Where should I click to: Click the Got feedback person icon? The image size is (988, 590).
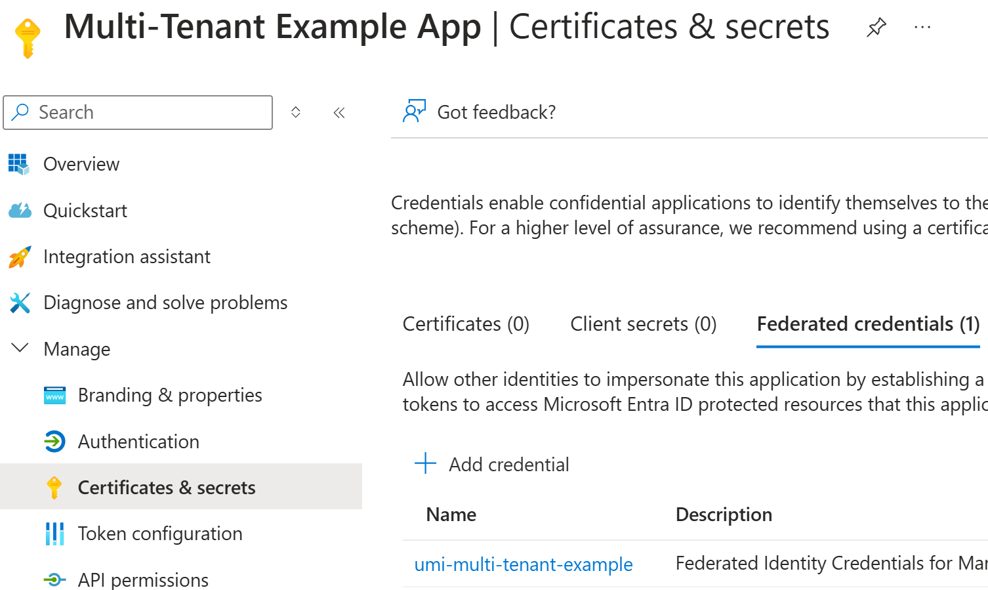click(x=414, y=112)
